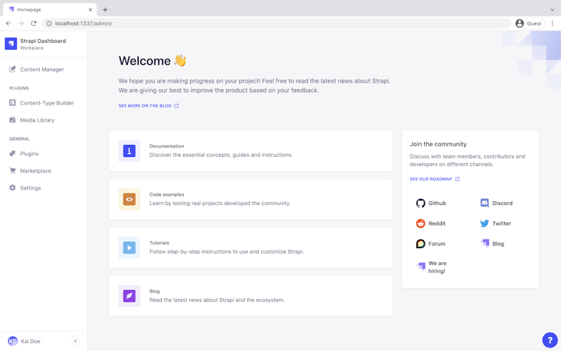
Task: Click the Strapi logo in sidebar header
Action: (11, 44)
